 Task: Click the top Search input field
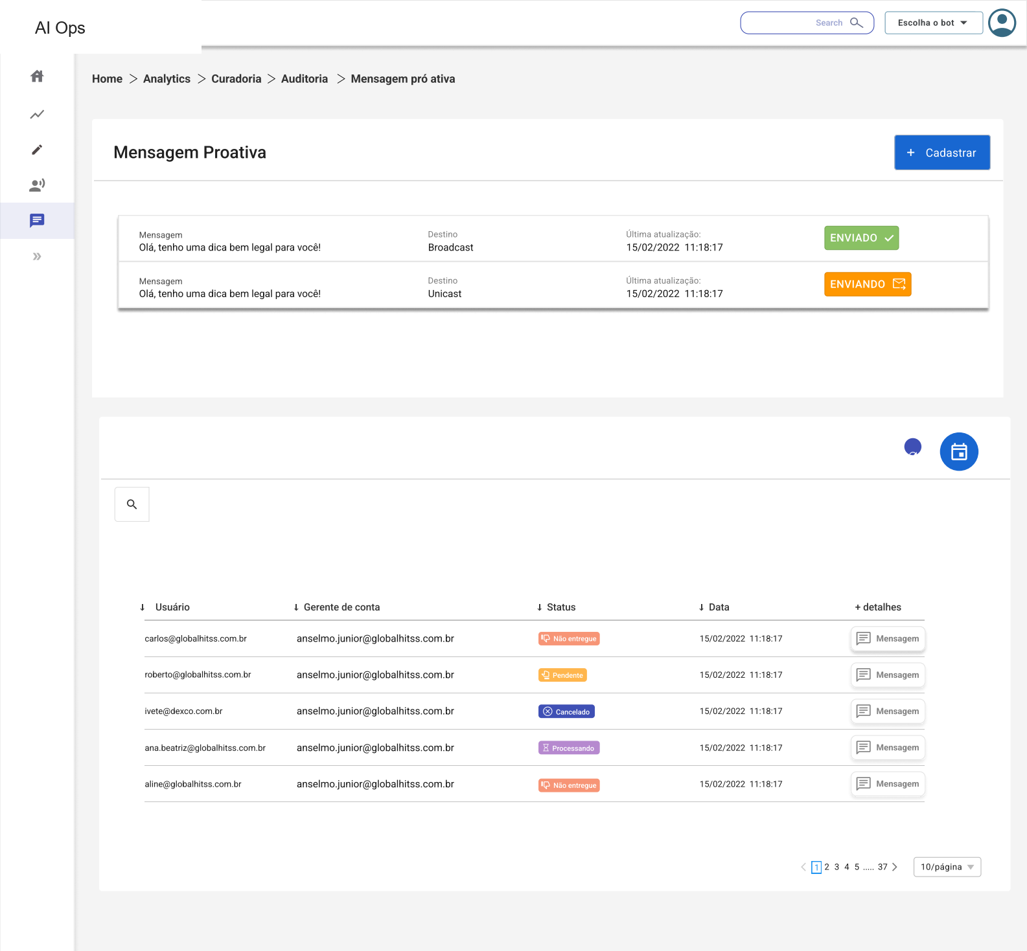tap(807, 23)
